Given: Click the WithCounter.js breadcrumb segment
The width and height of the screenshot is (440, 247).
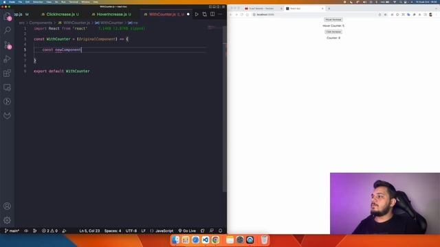Looking at the screenshot, I should (74, 23).
